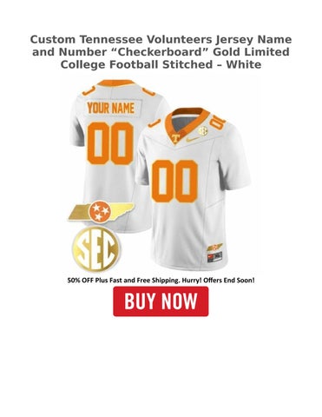322x417 pixels.
Task: Click the small SEC patch on jersey chest
Action: tap(203, 131)
